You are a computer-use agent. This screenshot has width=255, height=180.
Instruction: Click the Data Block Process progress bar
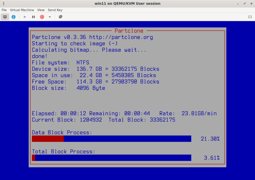[112, 139]
